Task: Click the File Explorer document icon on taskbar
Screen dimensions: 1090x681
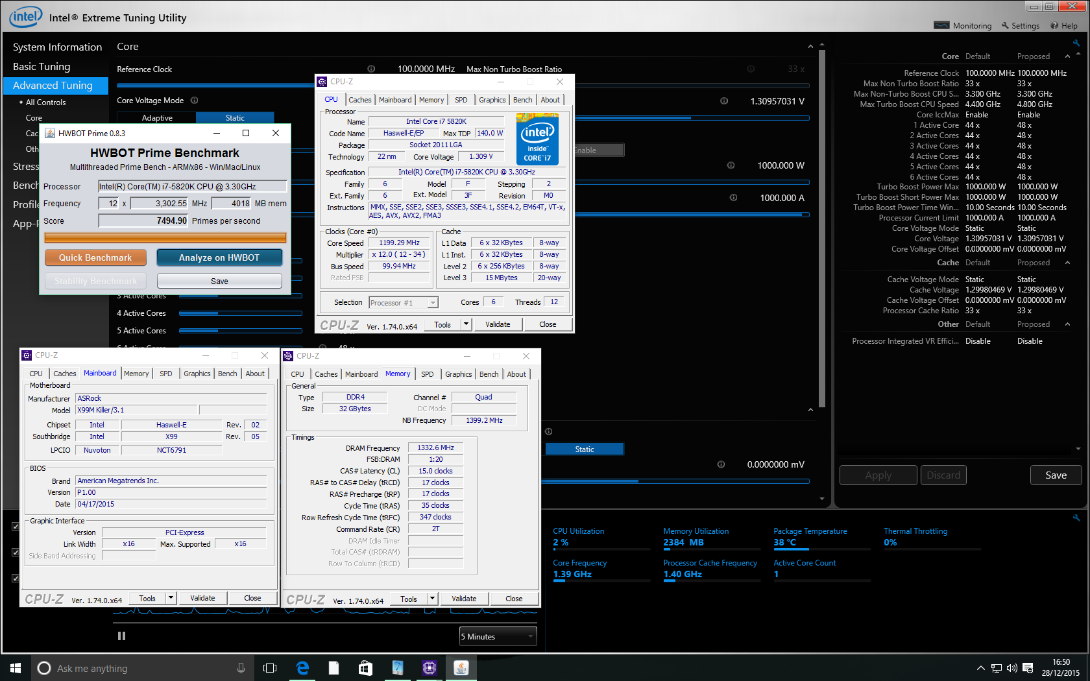Action: (x=333, y=668)
